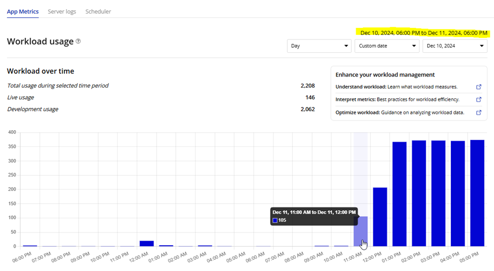Click the 03:00 PM chart bar

click(438, 193)
